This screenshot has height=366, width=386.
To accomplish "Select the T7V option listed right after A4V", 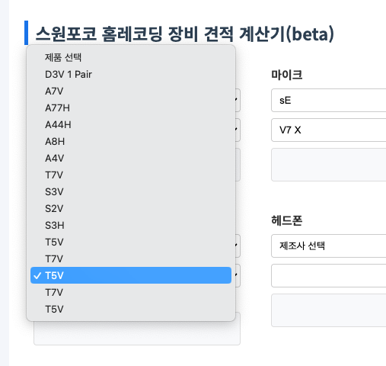I will tap(131, 175).
